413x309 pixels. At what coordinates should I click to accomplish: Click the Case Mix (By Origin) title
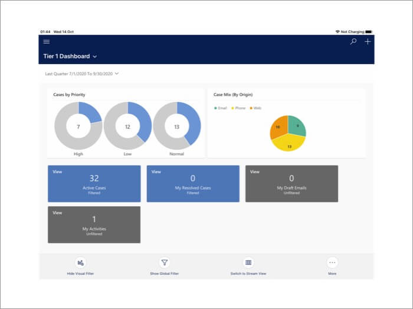point(233,95)
